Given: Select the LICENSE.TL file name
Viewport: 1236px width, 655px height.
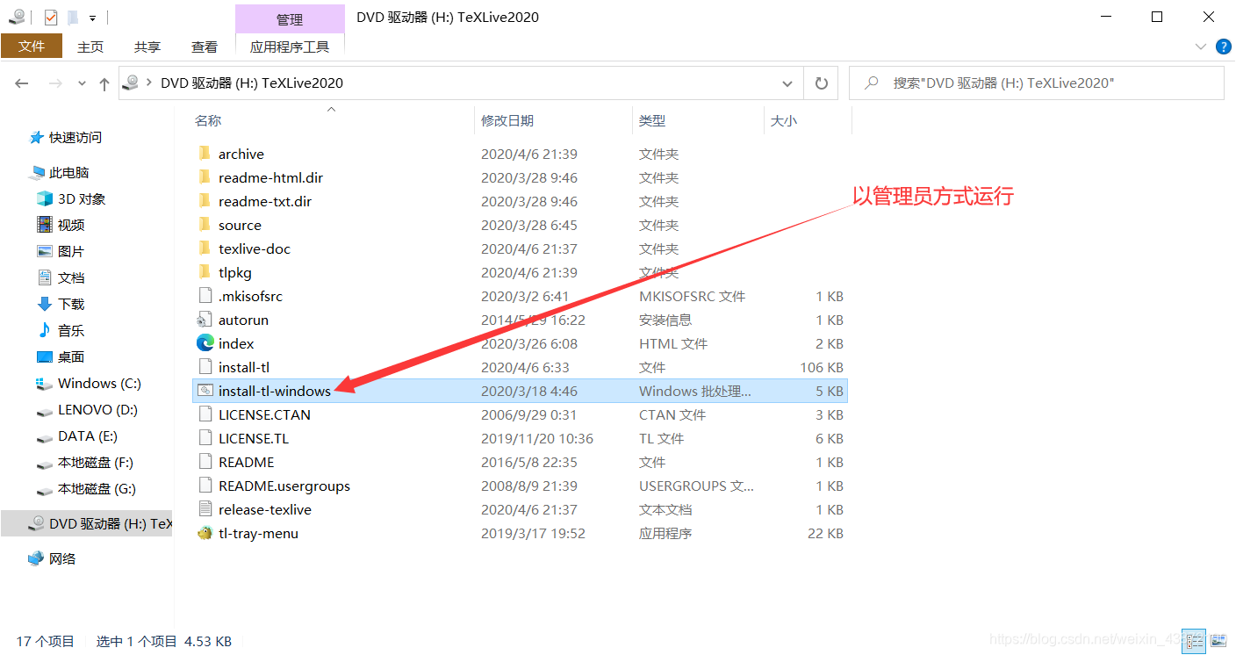Looking at the screenshot, I should [254, 438].
